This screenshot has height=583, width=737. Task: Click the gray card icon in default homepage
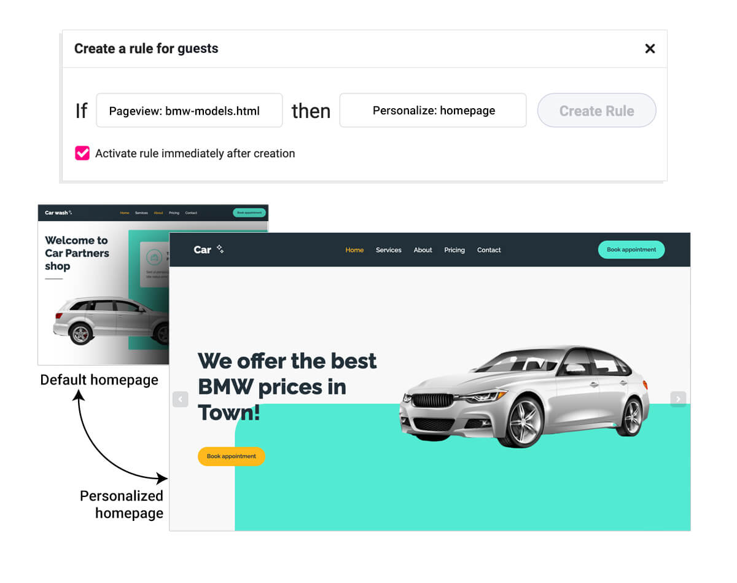pos(155,257)
